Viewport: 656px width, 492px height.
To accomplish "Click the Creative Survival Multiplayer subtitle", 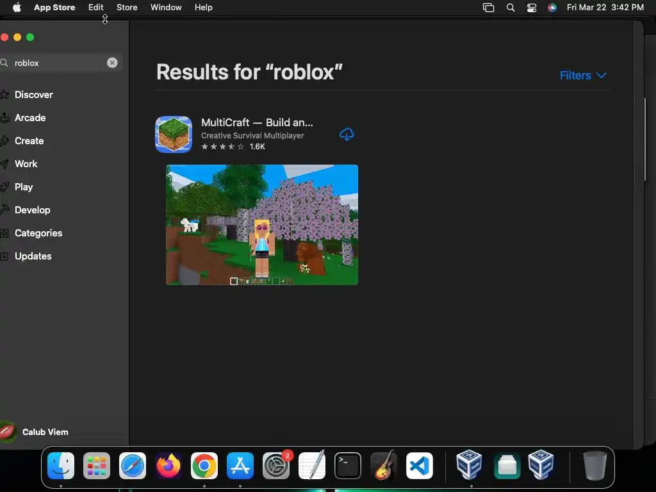I will click(252, 136).
